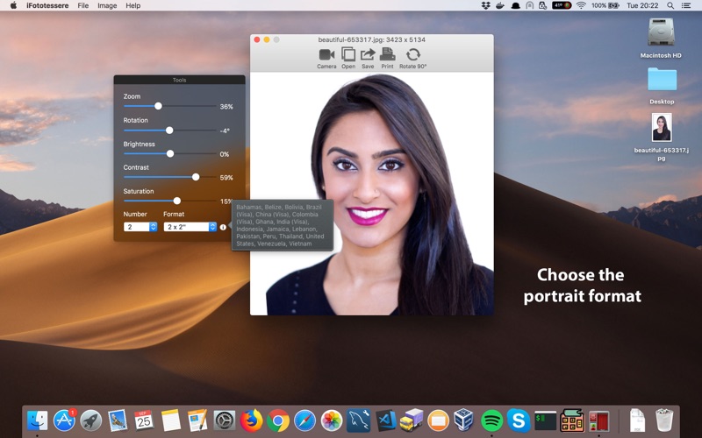Open MySQL Workbench dolphin in Dock
702x438 pixels.
pos(358,420)
